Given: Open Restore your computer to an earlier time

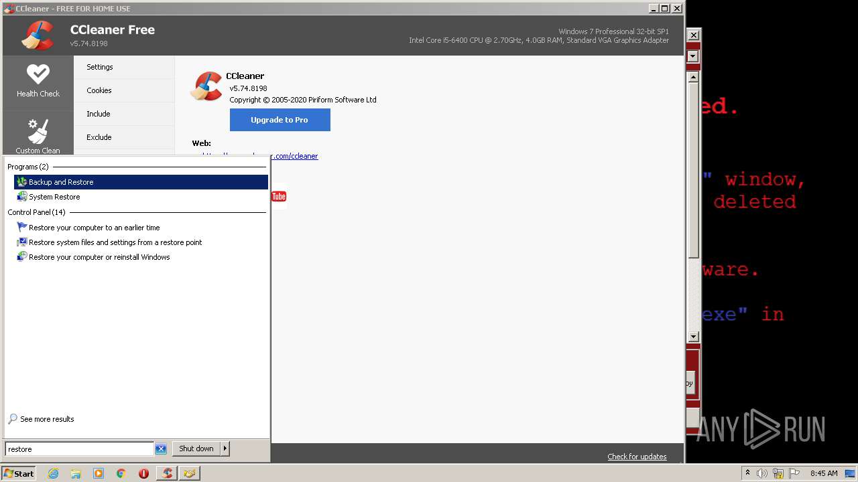Looking at the screenshot, I should click(x=141, y=228).
